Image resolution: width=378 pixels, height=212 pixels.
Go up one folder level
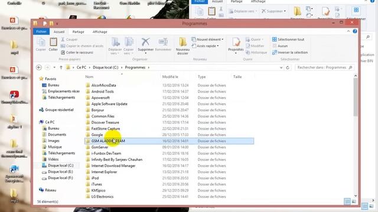tap(61, 68)
